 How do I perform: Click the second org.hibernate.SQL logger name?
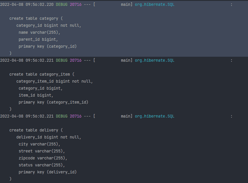pyautogui.click(x=154, y=61)
